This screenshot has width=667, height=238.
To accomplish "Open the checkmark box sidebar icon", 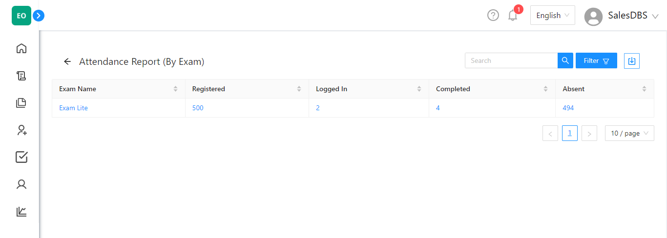I will click(x=21, y=157).
